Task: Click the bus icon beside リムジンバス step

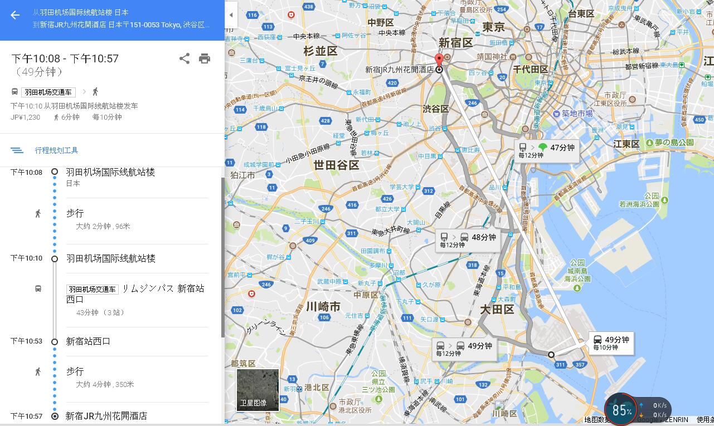Action: pyautogui.click(x=38, y=288)
